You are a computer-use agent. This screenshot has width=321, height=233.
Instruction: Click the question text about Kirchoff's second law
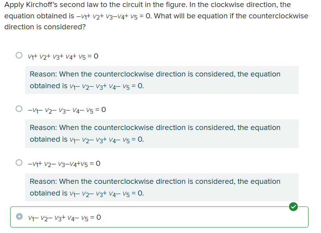point(156,16)
